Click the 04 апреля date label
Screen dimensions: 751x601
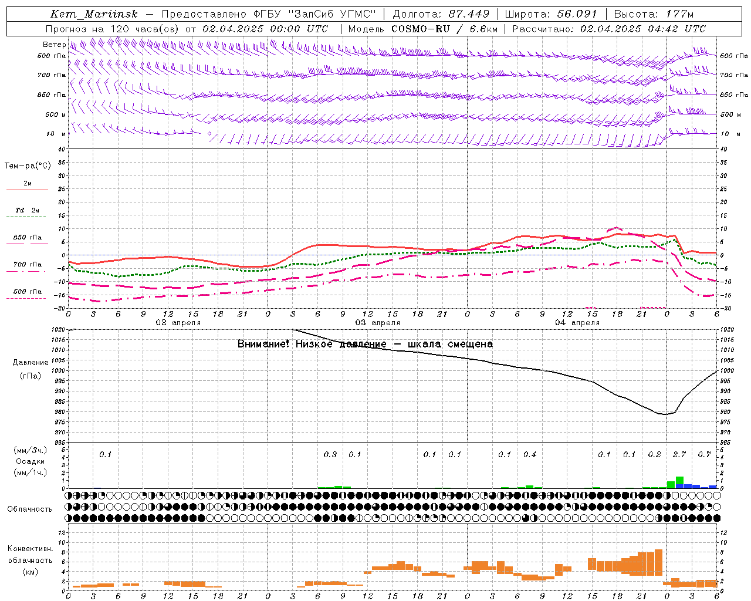[x=577, y=323]
